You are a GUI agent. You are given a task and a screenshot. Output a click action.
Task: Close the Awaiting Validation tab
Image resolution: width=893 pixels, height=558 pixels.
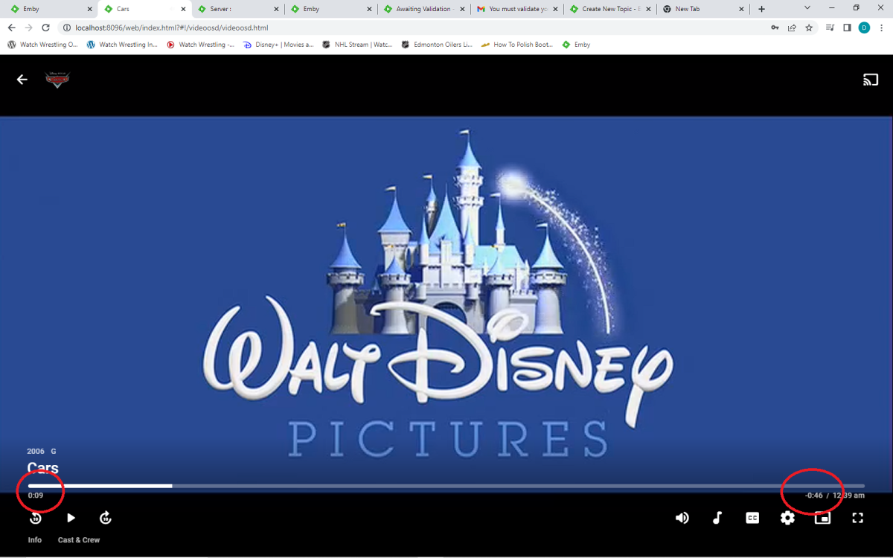pyautogui.click(x=462, y=9)
